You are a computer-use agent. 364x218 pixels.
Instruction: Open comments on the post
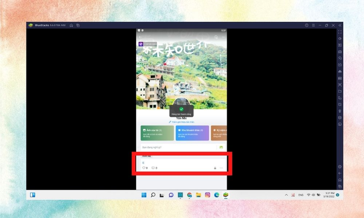coord(153,168)
